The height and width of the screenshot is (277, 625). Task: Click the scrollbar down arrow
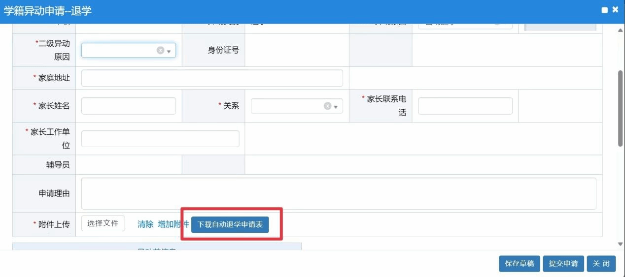621,244
